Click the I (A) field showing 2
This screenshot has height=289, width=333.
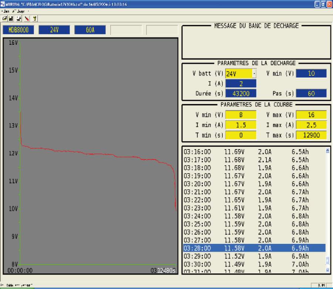[x=241, y=84]
